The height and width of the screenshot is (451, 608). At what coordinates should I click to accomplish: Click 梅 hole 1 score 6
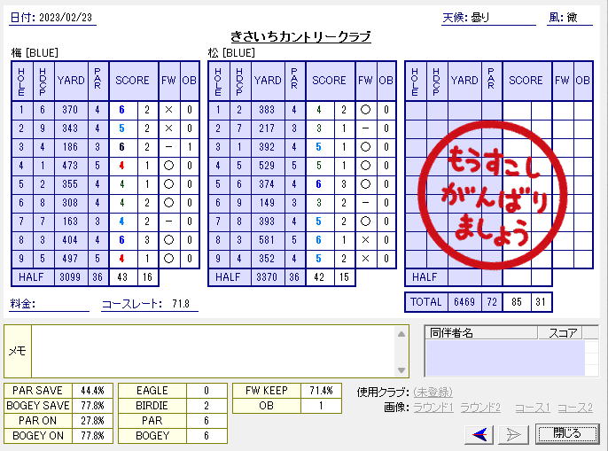pos(121,110)
